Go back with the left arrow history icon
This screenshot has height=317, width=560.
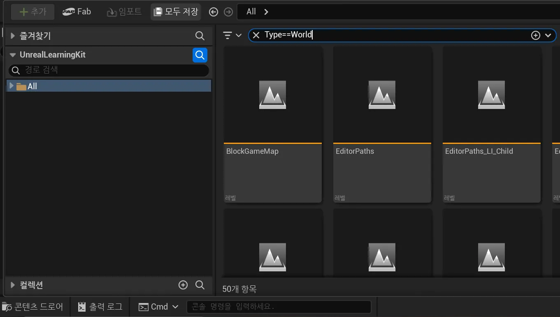pos(213,12)
